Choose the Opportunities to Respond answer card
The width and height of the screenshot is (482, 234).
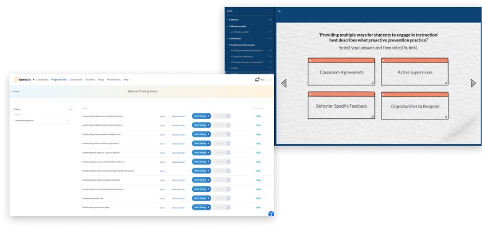pos(414,106)
